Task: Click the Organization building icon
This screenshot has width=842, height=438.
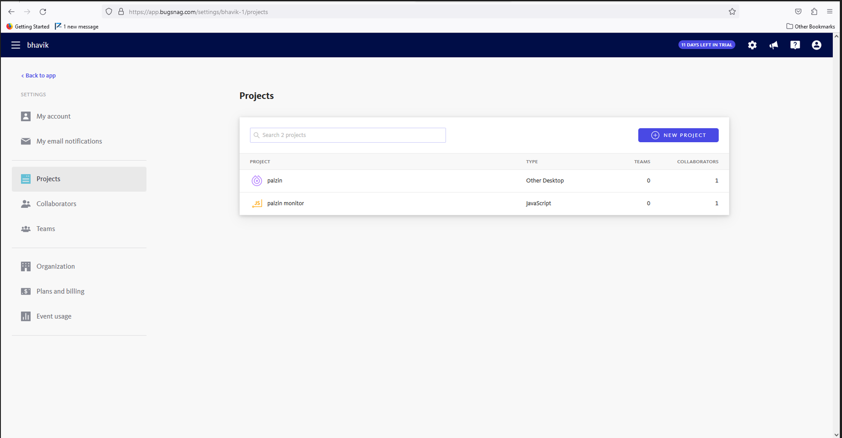Action: pyautogui.click(x=26, y=266)
